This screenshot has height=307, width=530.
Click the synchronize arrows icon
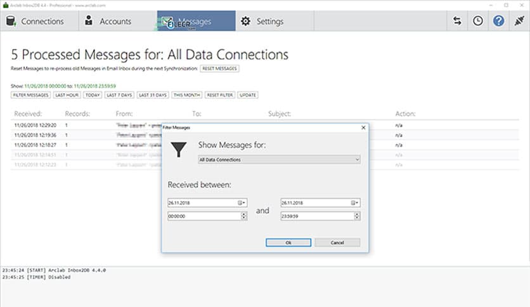[457, 21]
